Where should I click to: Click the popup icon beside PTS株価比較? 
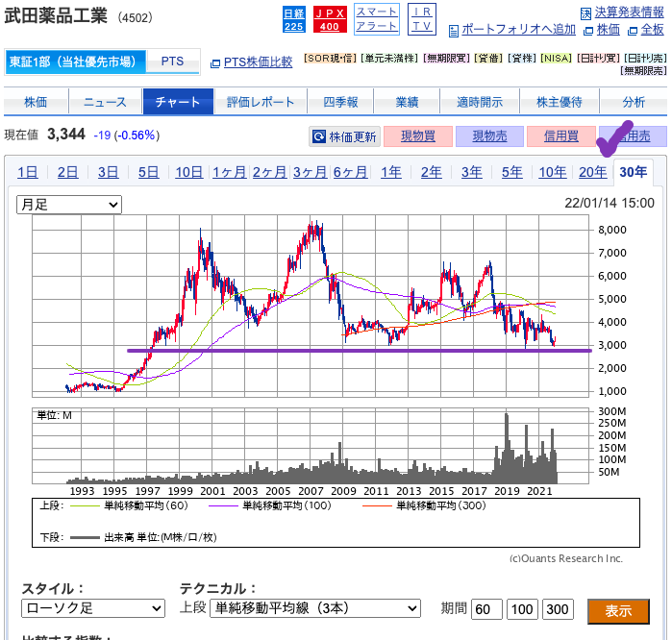tap(215, 63)
